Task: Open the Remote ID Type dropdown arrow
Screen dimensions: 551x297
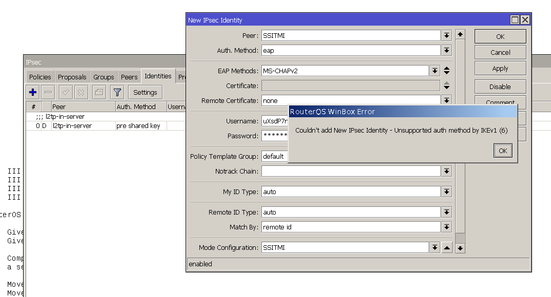Action: coord(446,211)
